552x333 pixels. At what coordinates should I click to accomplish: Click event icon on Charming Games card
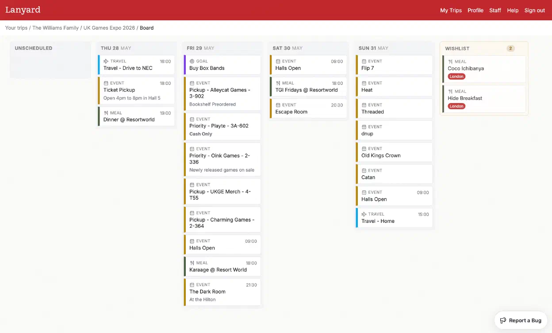click(x=192, y=213)
